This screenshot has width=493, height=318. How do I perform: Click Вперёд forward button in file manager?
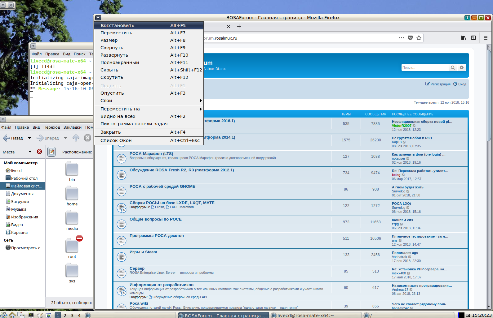[48, 138]
